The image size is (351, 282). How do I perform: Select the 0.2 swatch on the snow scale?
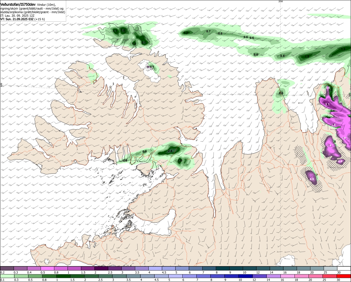coord(7,269)
